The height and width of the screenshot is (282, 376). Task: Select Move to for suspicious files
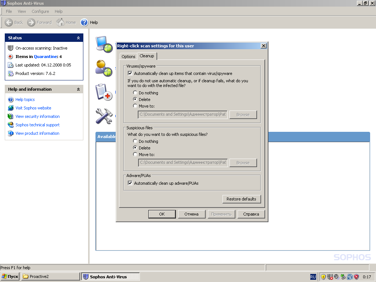135,154
